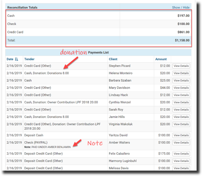
Task: View details for Harmony Luginbuhl deposit
Action: click(x=181, y=161)
